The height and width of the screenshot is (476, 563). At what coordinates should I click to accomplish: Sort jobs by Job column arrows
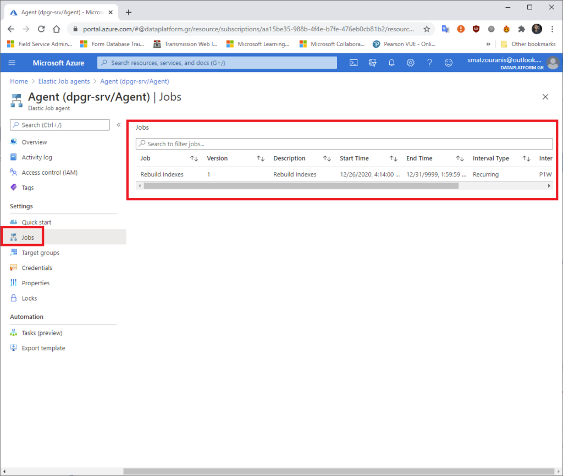(x=194, y=158)
